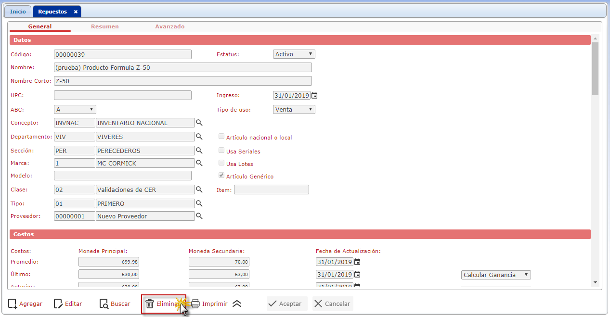610x317 pixels.
Task: Open the Proveedor lookup magnifier
Action: 199,216
